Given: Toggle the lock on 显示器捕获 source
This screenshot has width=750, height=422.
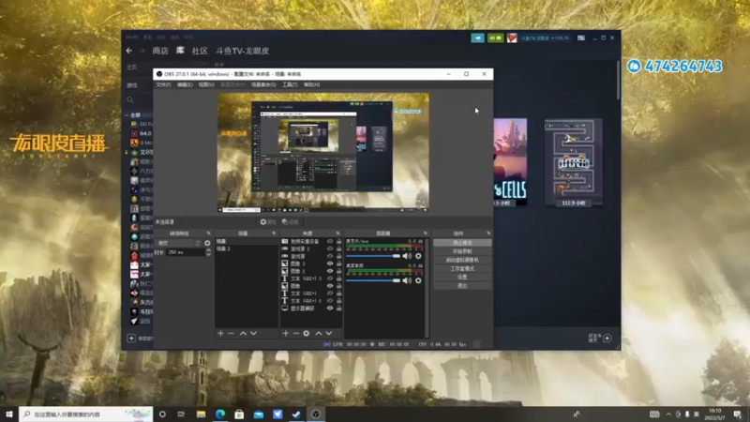Looking at the screenshot, I should [x=338, y=309].
